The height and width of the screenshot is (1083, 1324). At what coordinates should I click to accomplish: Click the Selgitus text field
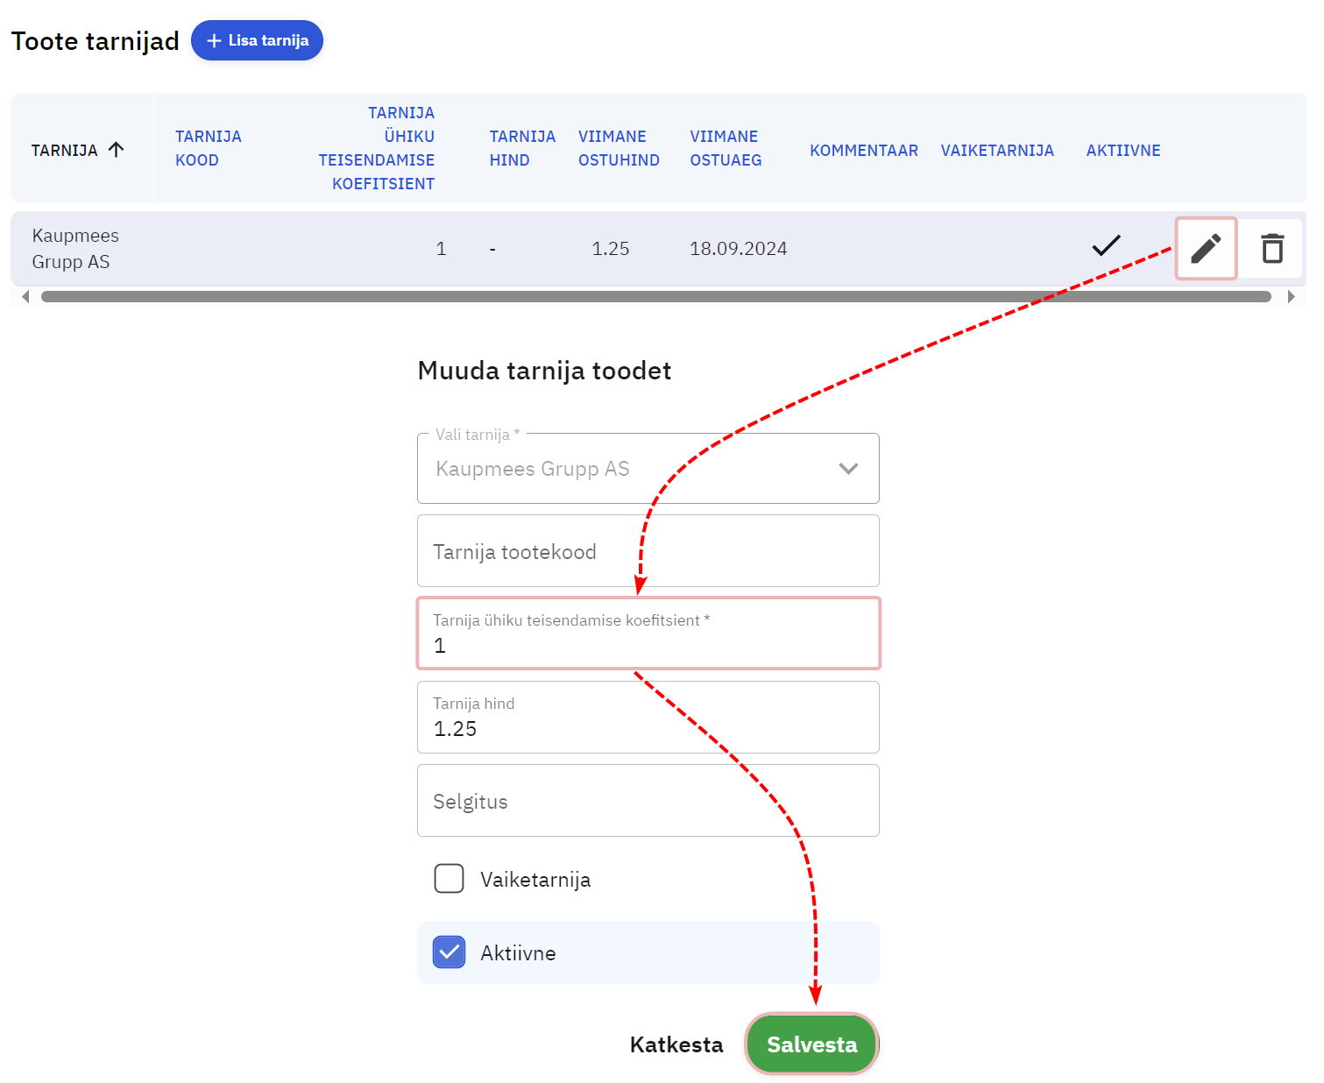pyautogui.click(x=648, y=801)
